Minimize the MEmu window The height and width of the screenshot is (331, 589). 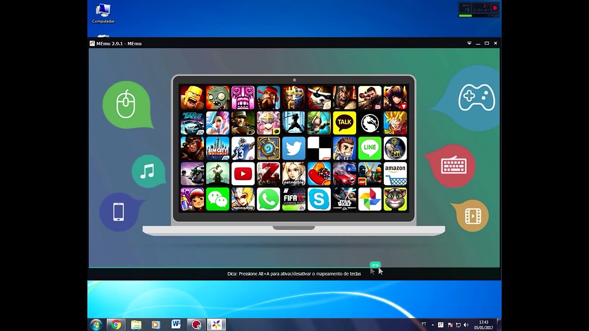pyautogui.click(x=478, y=43)
